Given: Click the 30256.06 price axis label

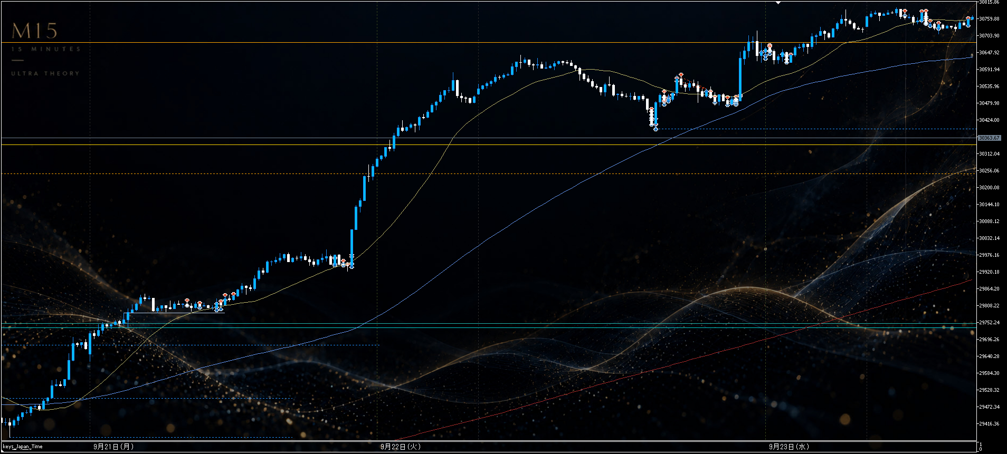Looking at the screenshot, I should pos(989,171).
